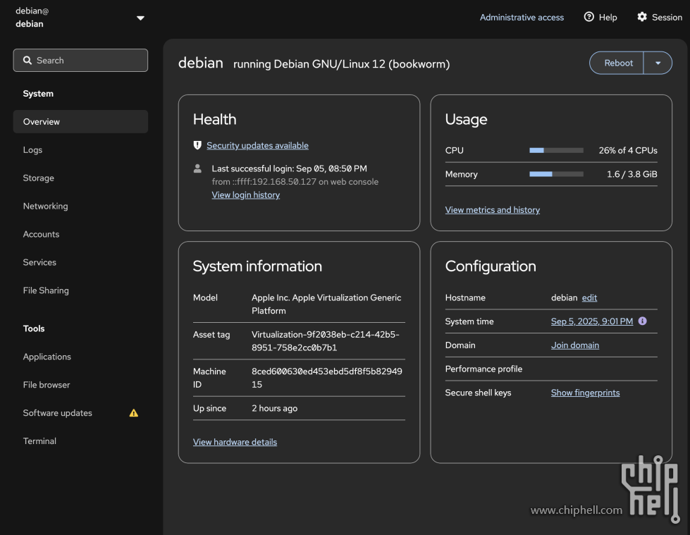Click the login source IP address text
The width and height of the screenshot is (690, 535).
click(x=295, y=182)
